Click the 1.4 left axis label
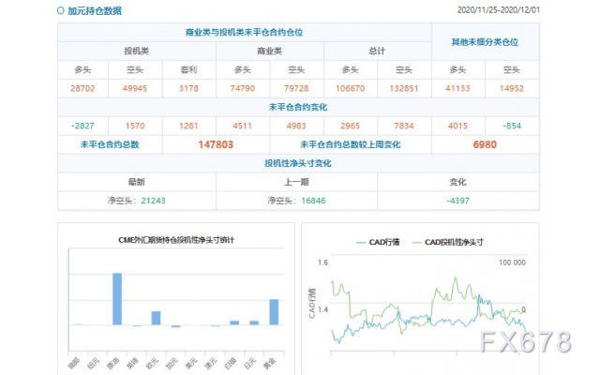The image size is (600, 375). coord(322,309)
